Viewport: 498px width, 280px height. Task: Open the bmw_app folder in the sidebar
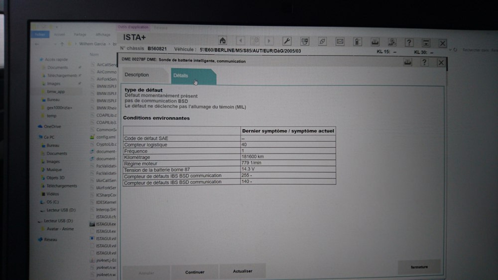[x=56, y=92]
